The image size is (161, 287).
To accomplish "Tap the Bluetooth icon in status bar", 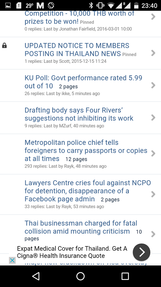I will (x=91, y=5).
